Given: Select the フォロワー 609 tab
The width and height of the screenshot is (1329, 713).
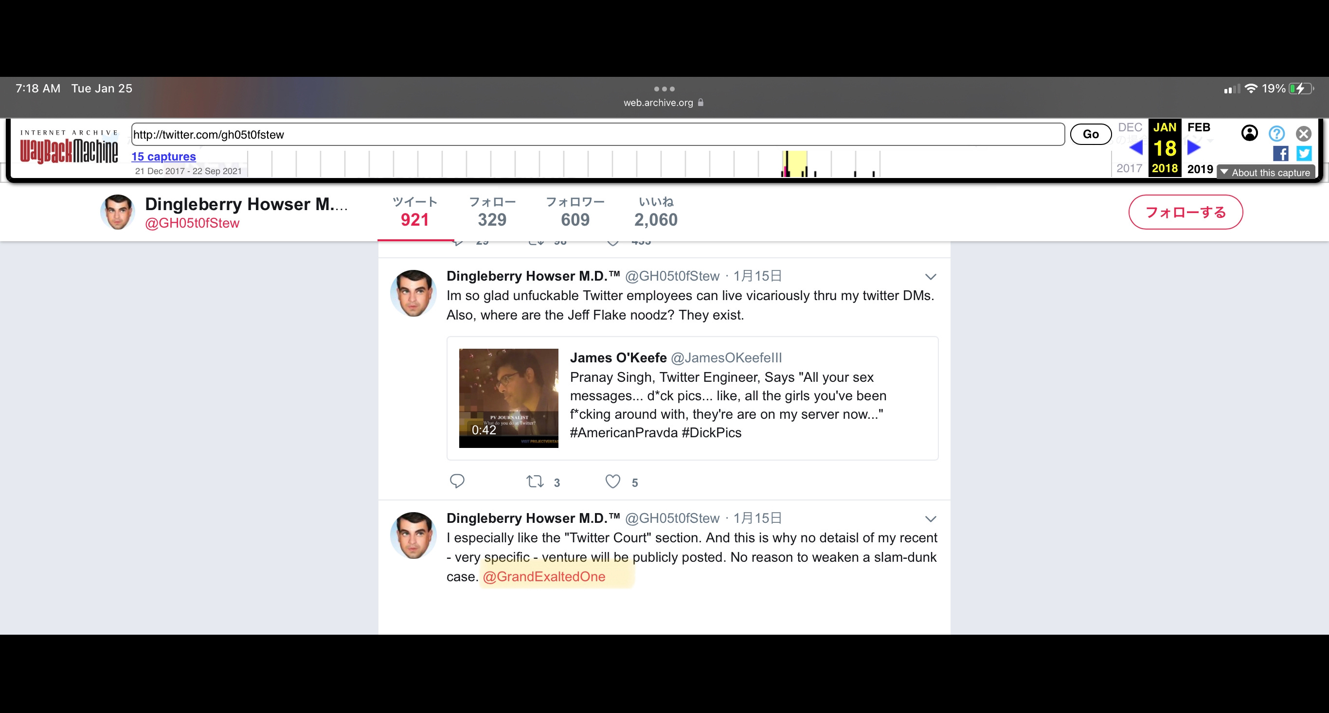Looking at the screenshot, I should point(575,212).
